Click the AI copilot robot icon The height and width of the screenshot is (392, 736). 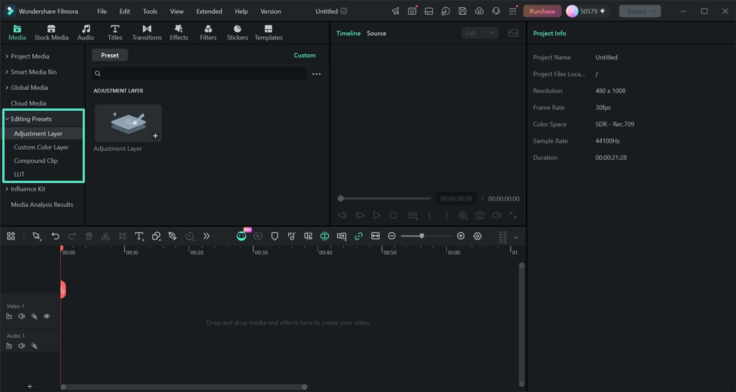242,236
